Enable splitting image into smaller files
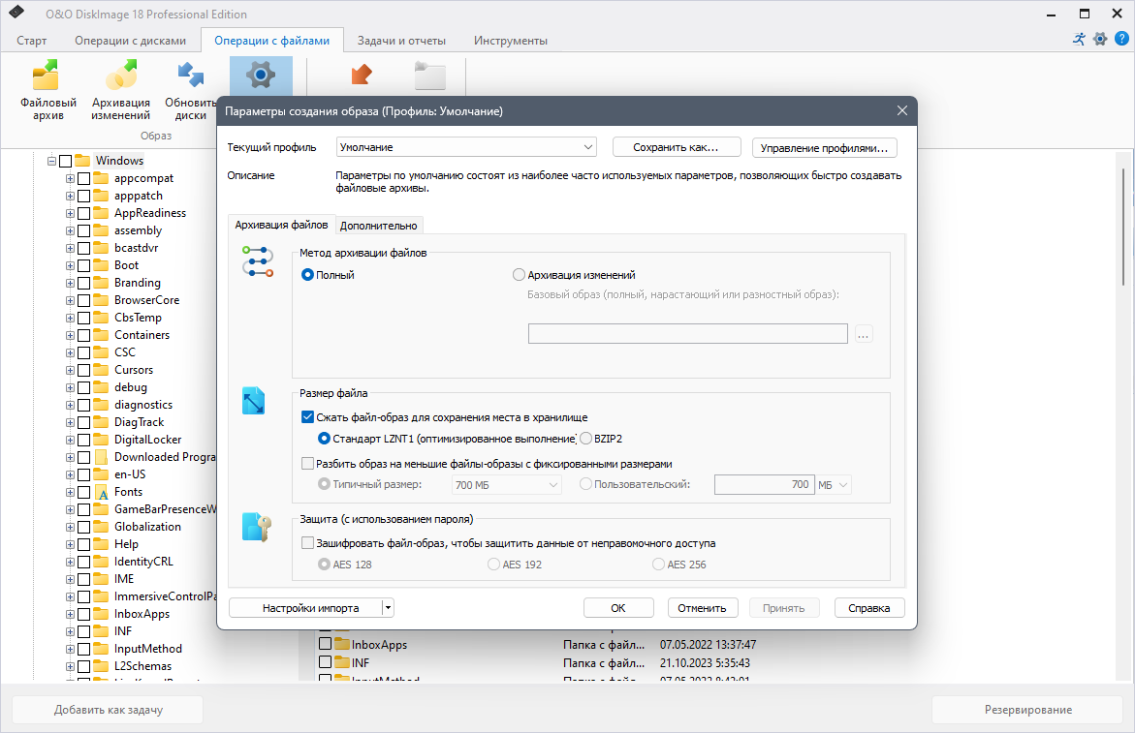This screenshot has width=1135, height=733. coord(307,464)
